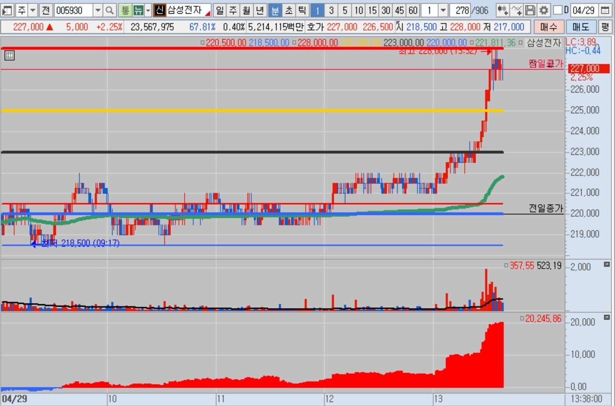The image size is (615, 406).
Task: Switch to 초 (second) chart period
Action: (289, 10)
